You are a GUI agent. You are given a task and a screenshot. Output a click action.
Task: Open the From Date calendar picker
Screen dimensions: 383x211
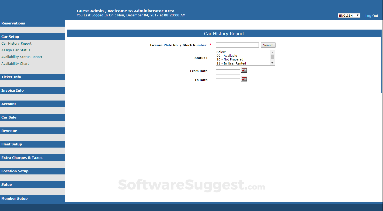[x=244, y=70]
